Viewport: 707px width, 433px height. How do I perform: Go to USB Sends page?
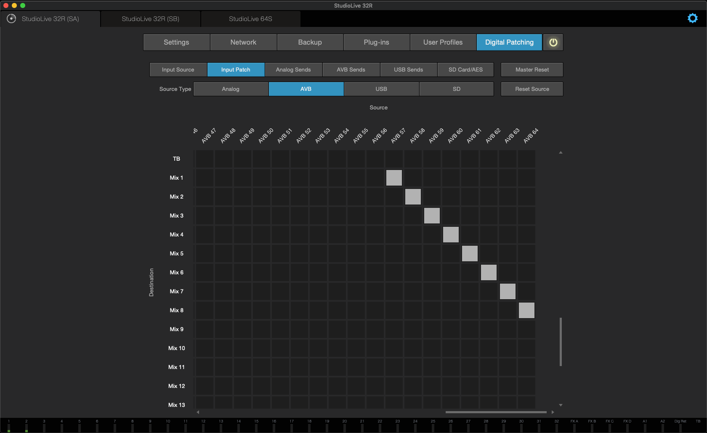408,69
